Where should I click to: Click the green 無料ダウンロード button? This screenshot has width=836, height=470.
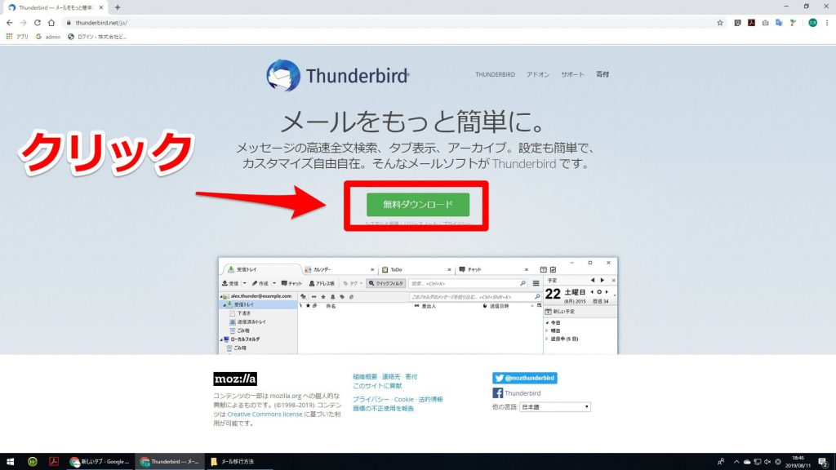point(418,205)
